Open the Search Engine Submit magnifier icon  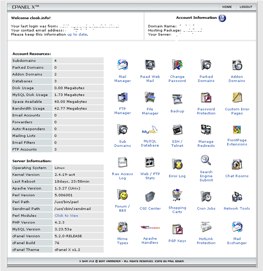pos(206,160)
